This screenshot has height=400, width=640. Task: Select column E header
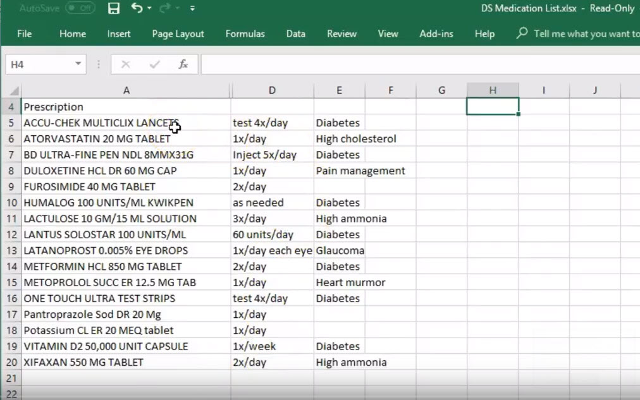(x=339, y=90)
